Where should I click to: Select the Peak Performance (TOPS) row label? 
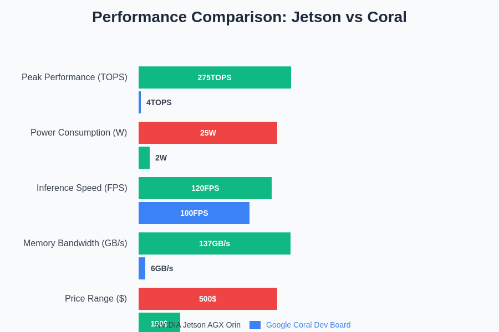click(x=74, y=77)
